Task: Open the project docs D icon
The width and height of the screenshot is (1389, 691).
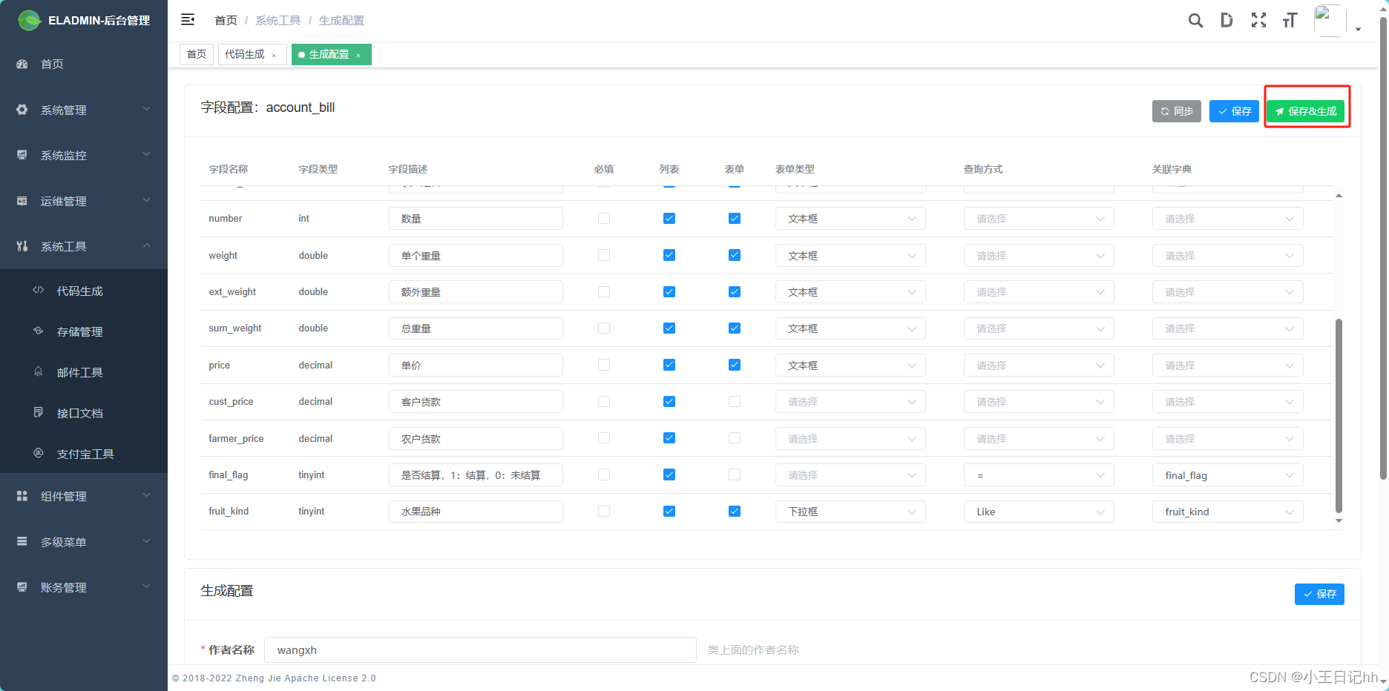Action: (1227, 20)
